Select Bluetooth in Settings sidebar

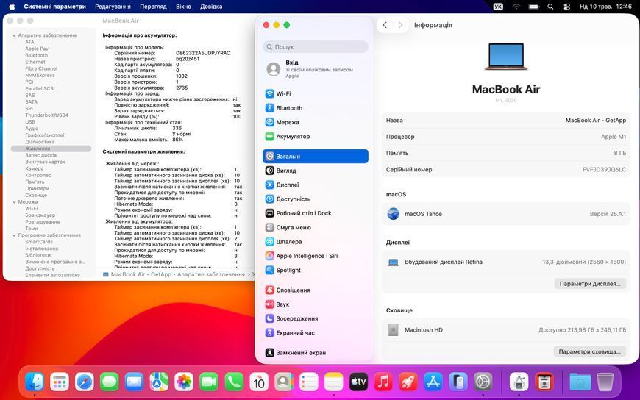click(x=315, y=108)
